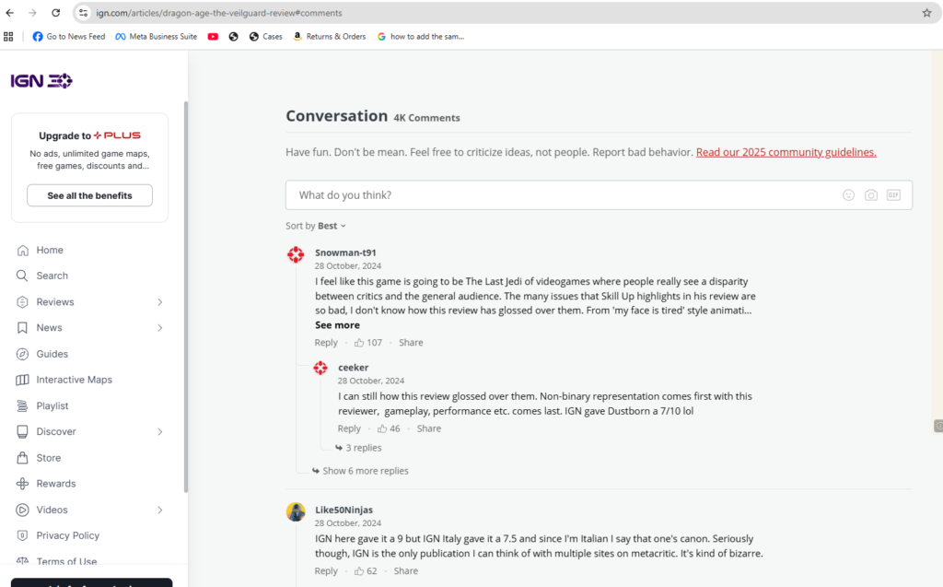Screen dimensions: 943x587
Task: Open Snowman-t91's profile avatar
Action: 296,255
